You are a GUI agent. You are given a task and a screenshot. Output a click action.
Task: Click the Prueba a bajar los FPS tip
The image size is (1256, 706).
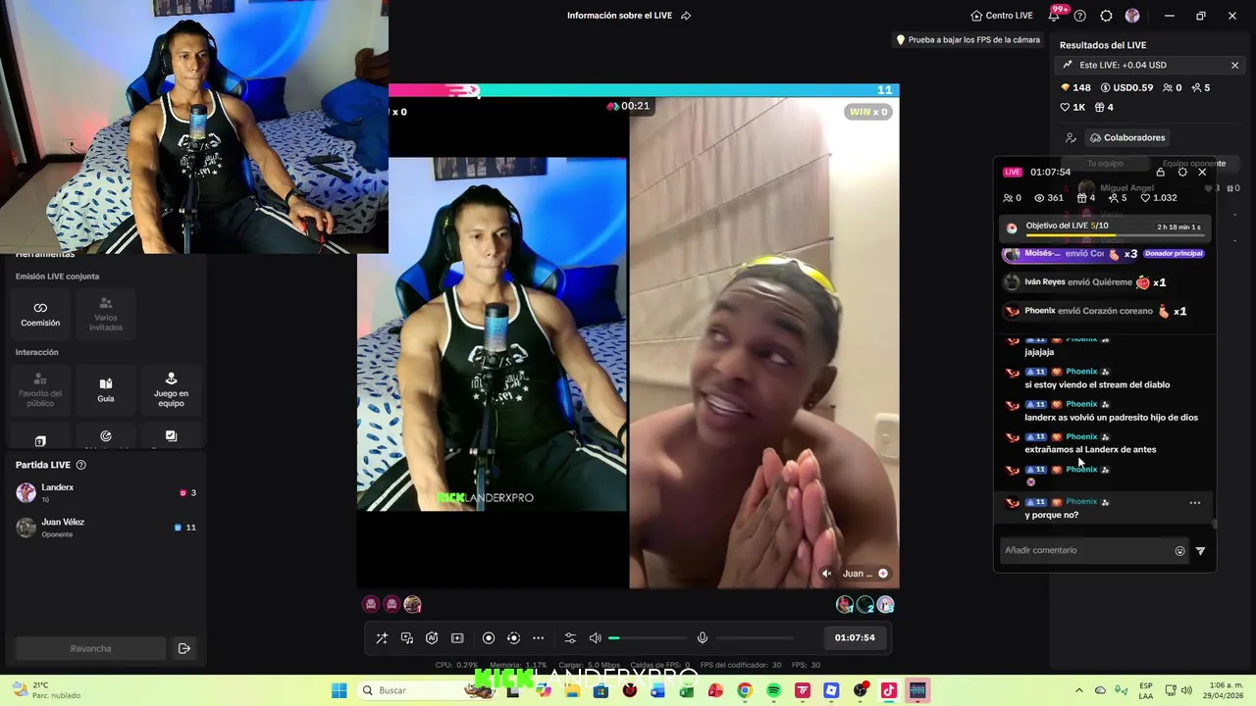point(968,40)
